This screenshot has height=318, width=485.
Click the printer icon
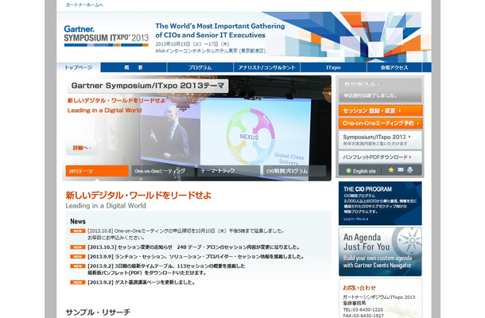[x=410, y=170]
